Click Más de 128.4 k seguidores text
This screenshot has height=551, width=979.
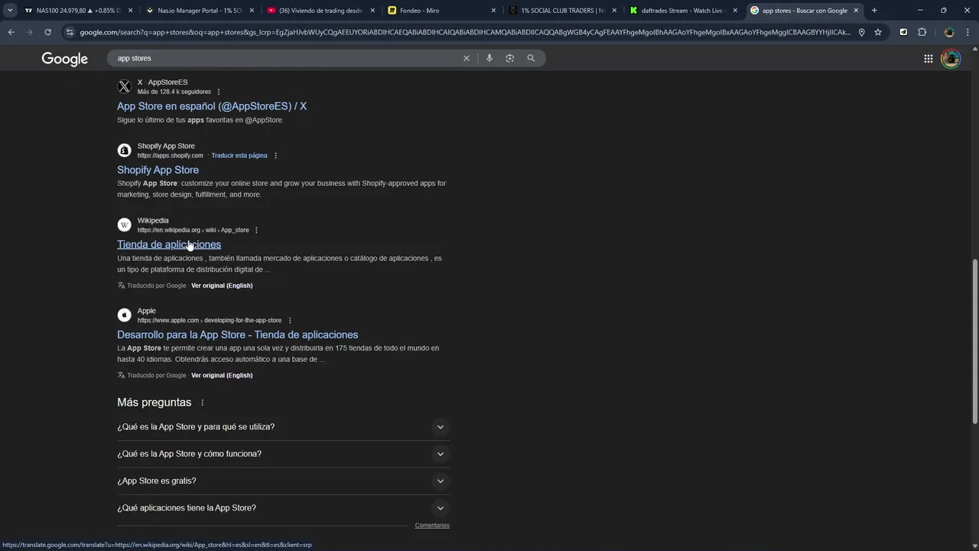tap(174, 92)
